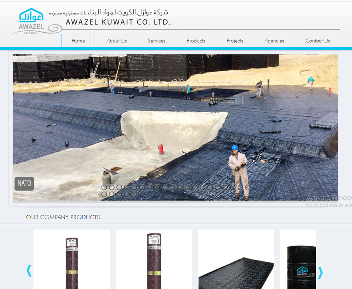Open the black Awazel drum product
Viewport: 352px width, 289px height.
[x=298, y=259]
